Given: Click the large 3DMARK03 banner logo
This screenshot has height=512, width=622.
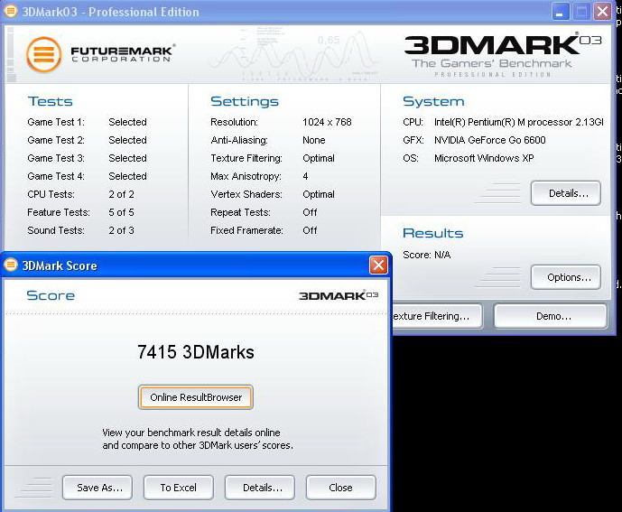Looking at the screenshot, I should click(x=503, y=45).
